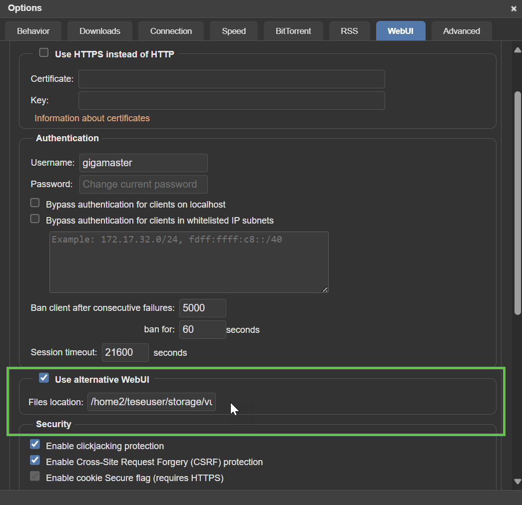Click the scrollbar down arrow
The image size is (522, 505).
518,481
